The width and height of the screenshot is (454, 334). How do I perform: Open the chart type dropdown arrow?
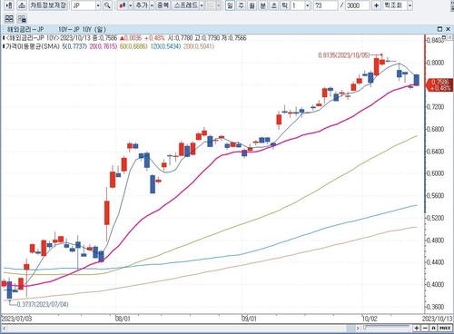[x=130, y=5]
